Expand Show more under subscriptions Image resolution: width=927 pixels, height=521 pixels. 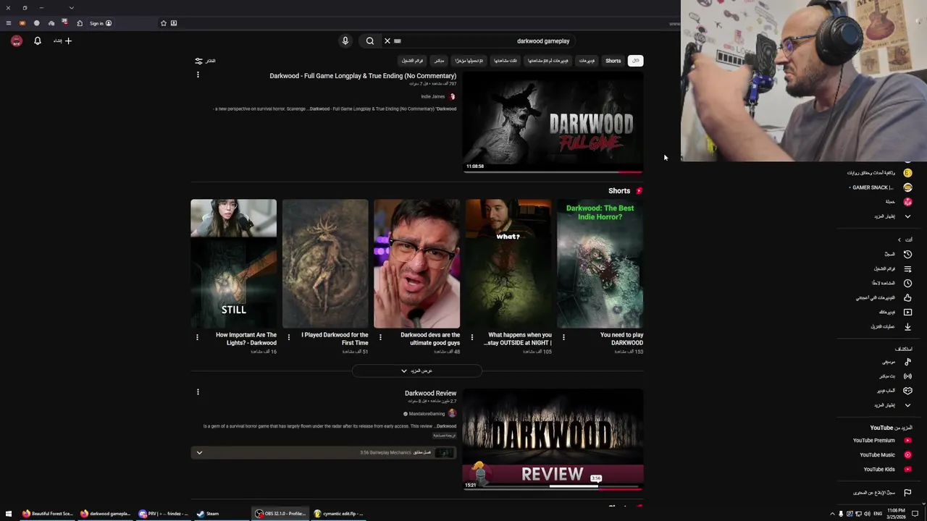(x=892, y=216)
